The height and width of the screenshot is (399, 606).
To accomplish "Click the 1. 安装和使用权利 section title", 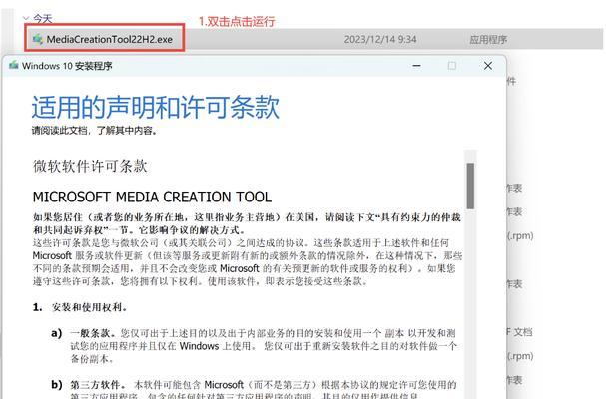I will coord(80,307).
